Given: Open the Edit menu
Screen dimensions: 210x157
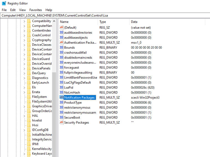Looking at the screenshot, I should 13,10.
